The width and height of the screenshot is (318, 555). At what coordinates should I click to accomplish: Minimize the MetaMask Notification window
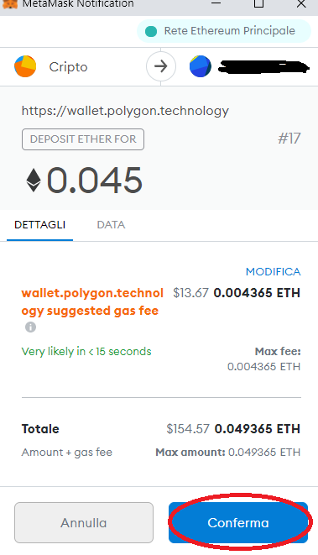[216, 3]
